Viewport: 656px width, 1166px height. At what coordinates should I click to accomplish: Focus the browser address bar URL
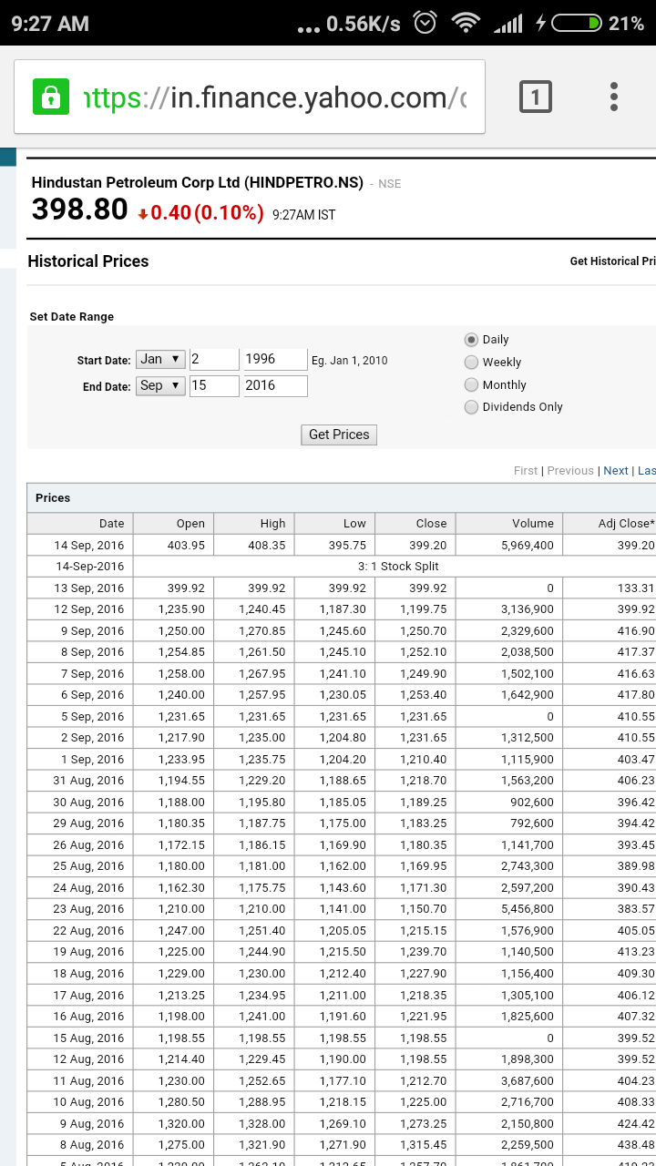pyautogui.click(x=274, y=97)
